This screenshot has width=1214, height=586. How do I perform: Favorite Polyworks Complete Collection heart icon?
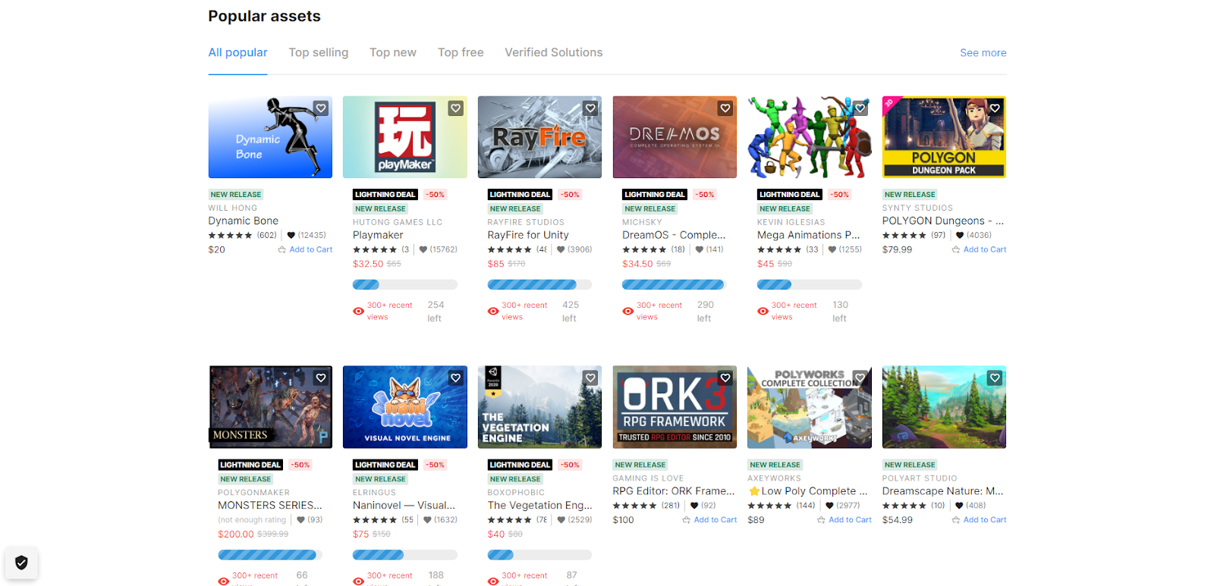coord(860,378)
